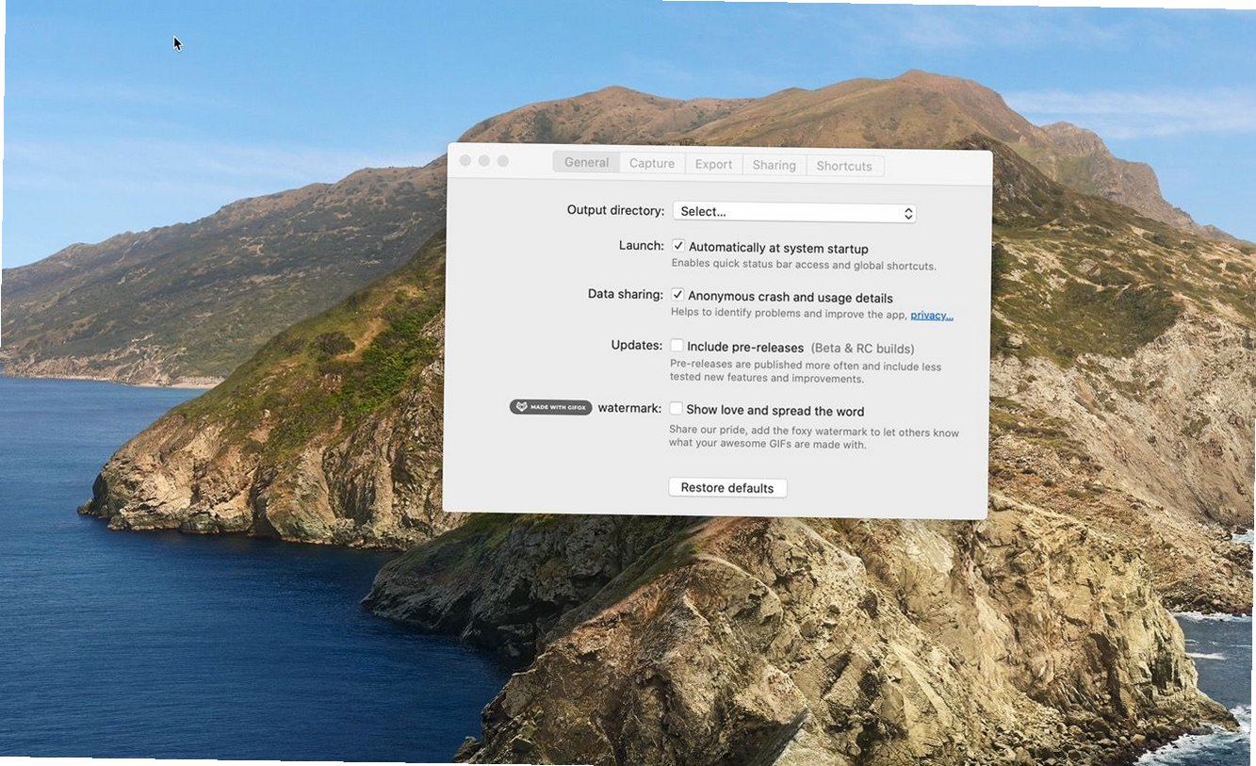Click the 'watermark:' label
1256x766 pixels.
click(x=629, y=408)
